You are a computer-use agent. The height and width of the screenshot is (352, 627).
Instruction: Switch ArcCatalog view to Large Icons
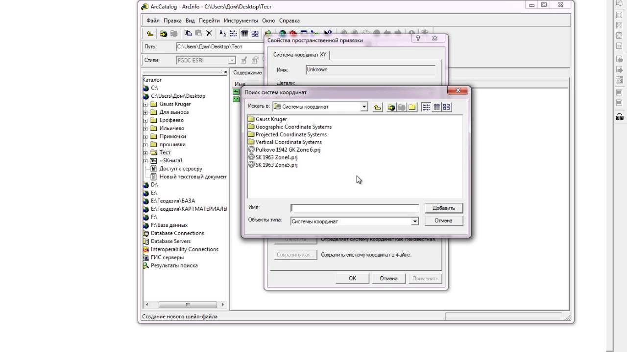coord(223,34)
